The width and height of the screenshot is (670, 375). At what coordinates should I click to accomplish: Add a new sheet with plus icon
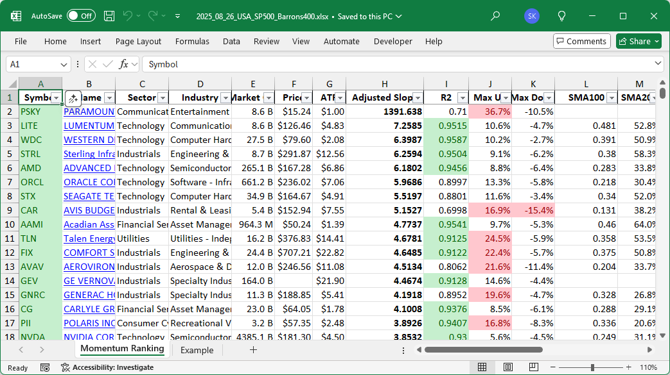point(253,350)
